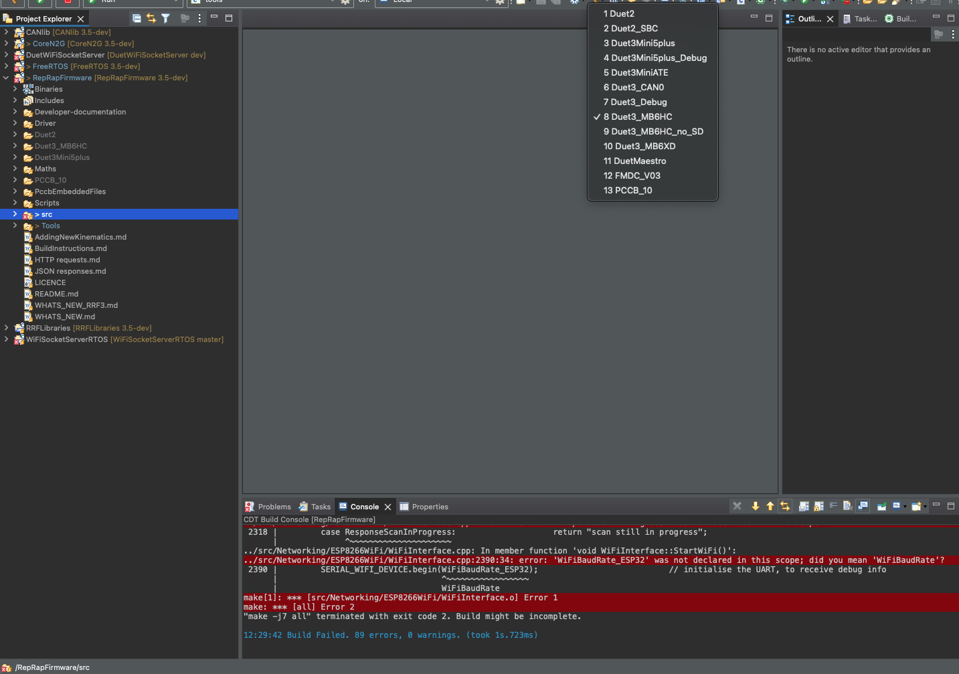Open Outline view menu (three dots)
Screen dimensions: 959x674
coord(953,33)
